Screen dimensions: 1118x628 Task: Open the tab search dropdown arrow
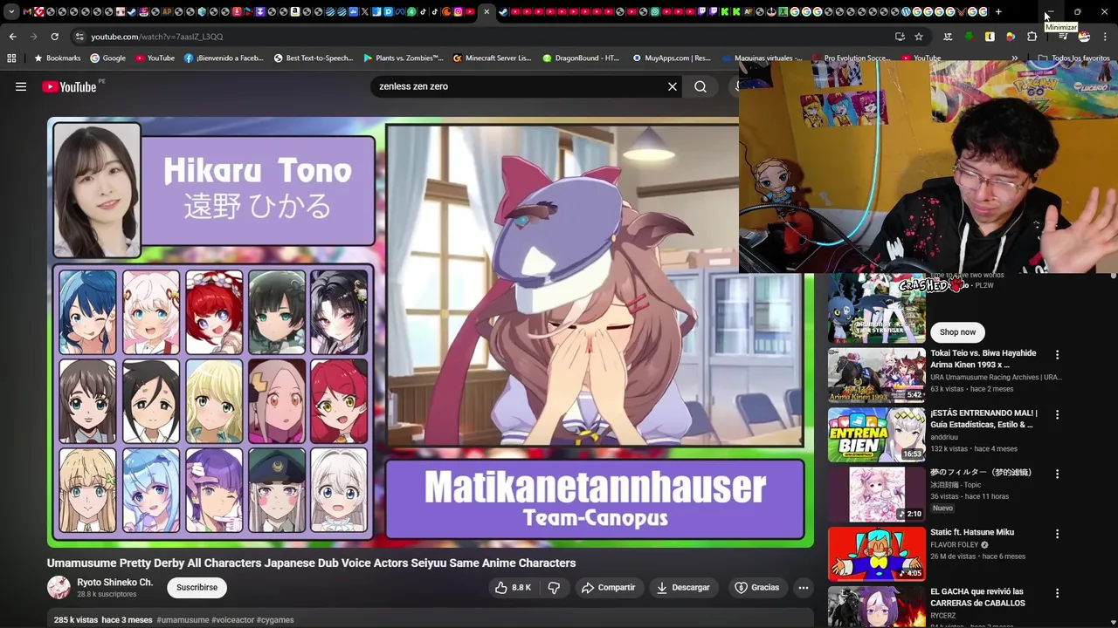[10, 11]
